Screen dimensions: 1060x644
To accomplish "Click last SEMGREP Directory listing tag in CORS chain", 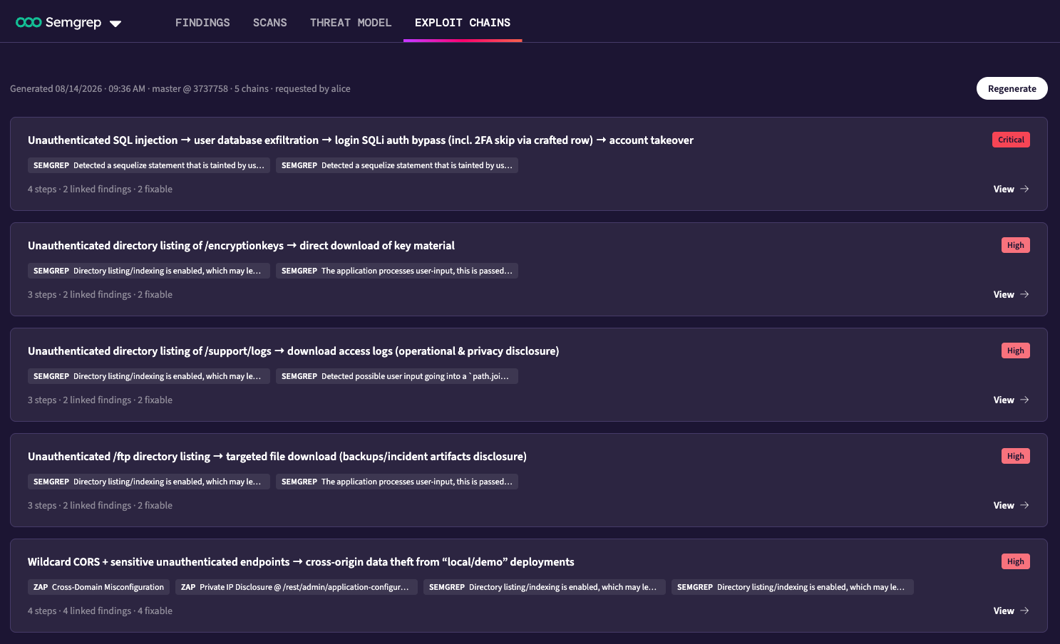I will [793, 587].
